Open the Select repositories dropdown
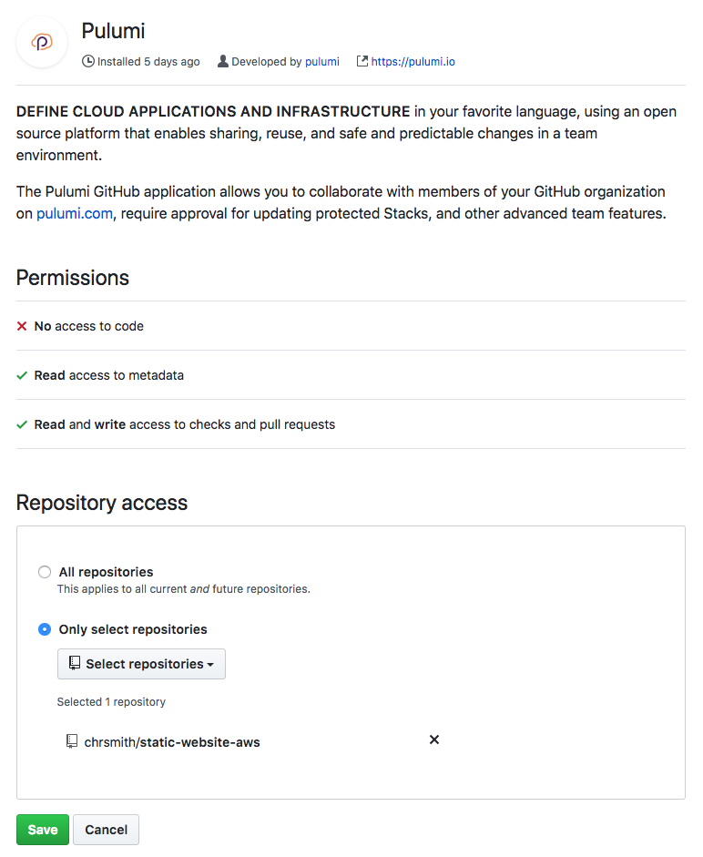Viewport: 703px width, 857px height. click(141, 663)
